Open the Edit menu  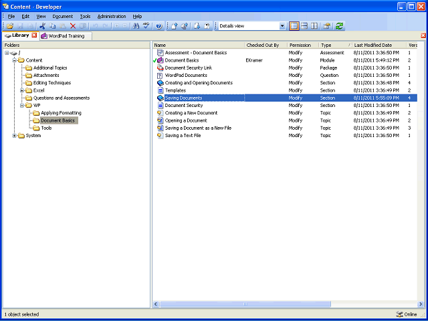tap(25, 16)
